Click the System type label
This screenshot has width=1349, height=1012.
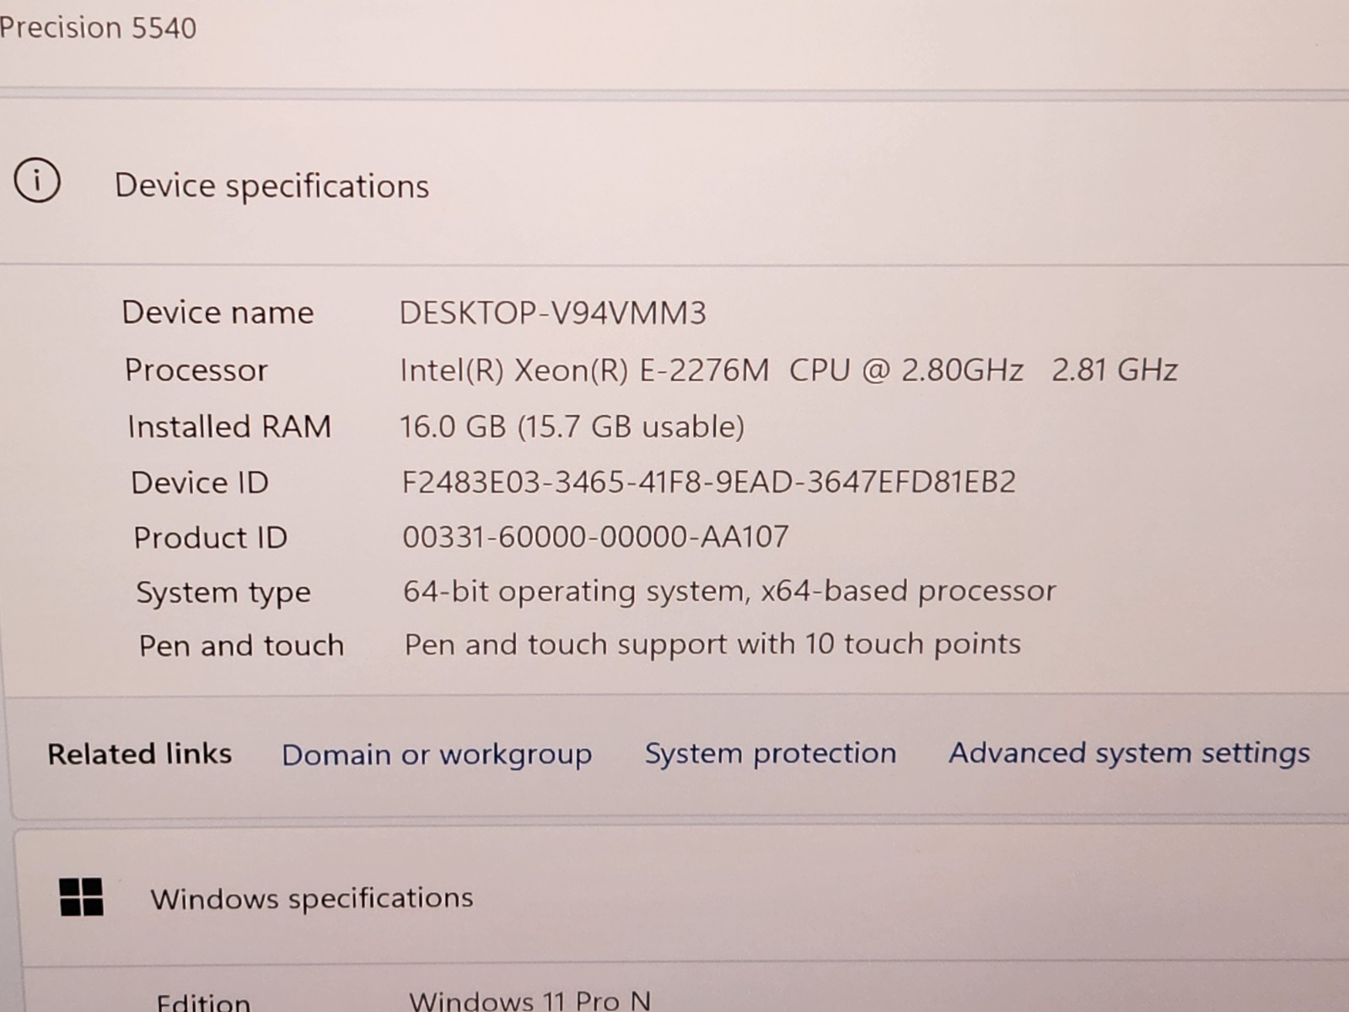tap(223, 593)
